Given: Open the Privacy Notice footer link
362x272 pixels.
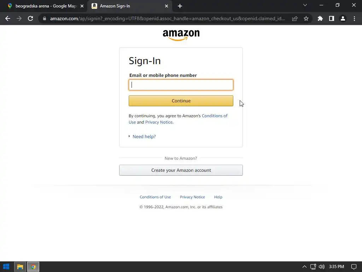Looking at the screenshot, I should point(192,197).
